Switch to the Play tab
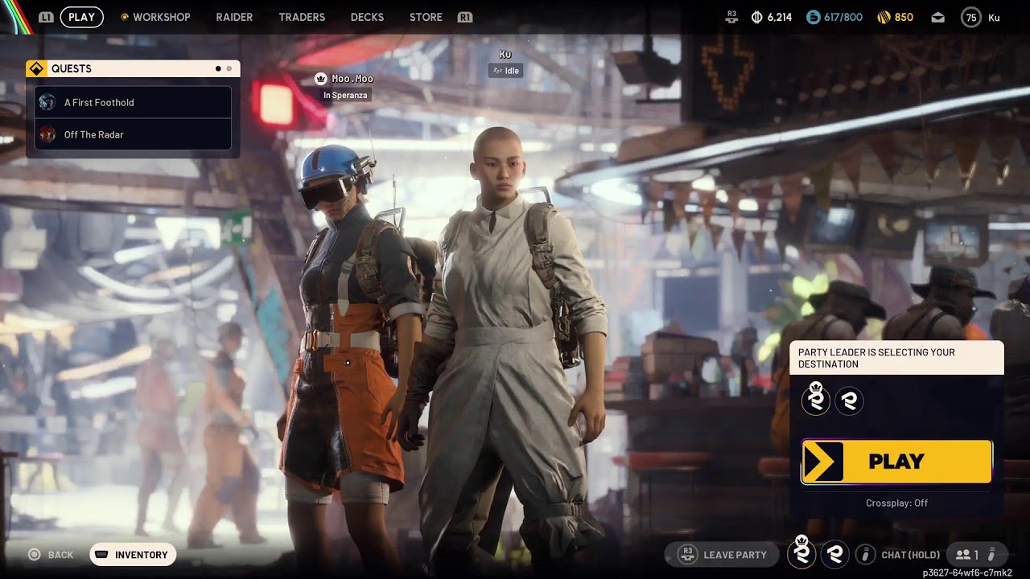 click(81, 17)
